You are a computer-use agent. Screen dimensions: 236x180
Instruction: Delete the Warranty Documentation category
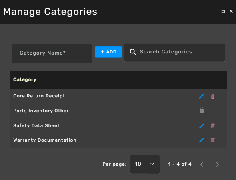pyautogui.click(x=213, y=140)
